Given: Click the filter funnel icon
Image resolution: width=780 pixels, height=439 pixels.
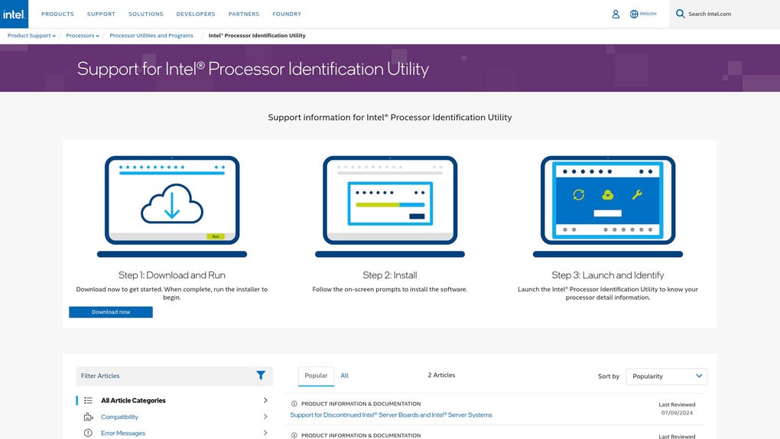Looking at the screenshot, I should pos(261,376).
